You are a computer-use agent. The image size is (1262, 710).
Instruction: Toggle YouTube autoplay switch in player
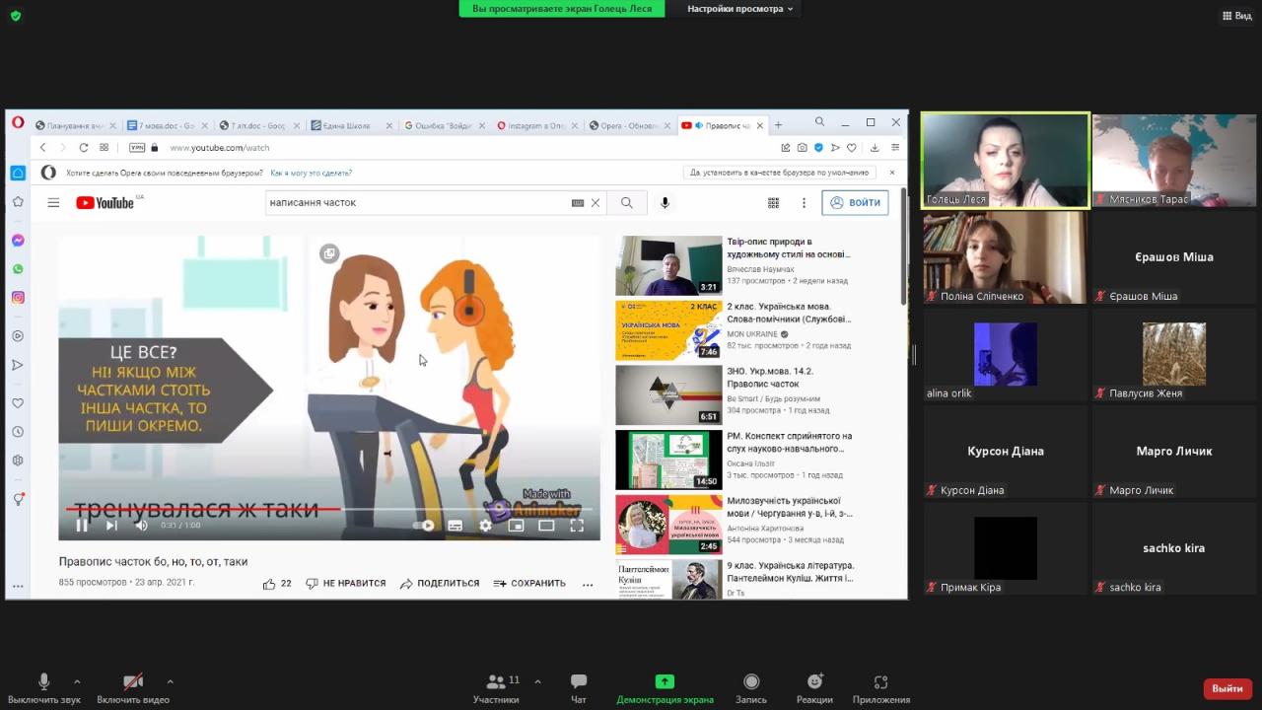(424, 526)
